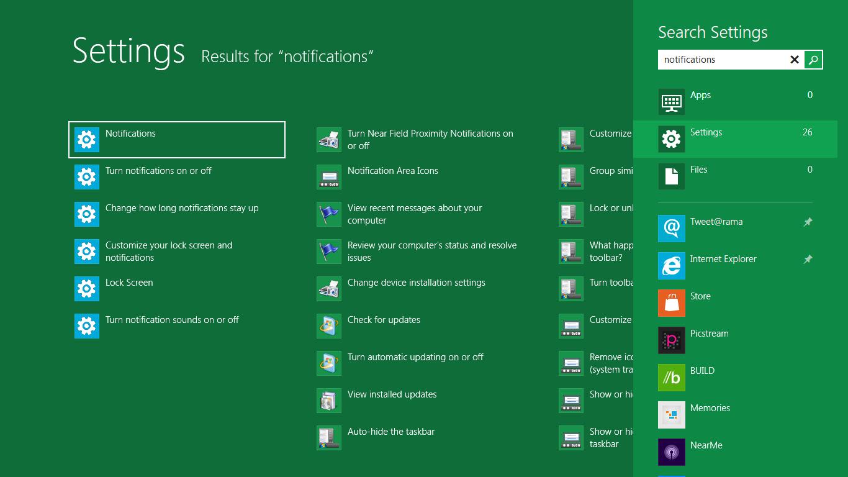Select the Settings search category
This screenshot has width=848, height=477.
click(x=735, y=139)
